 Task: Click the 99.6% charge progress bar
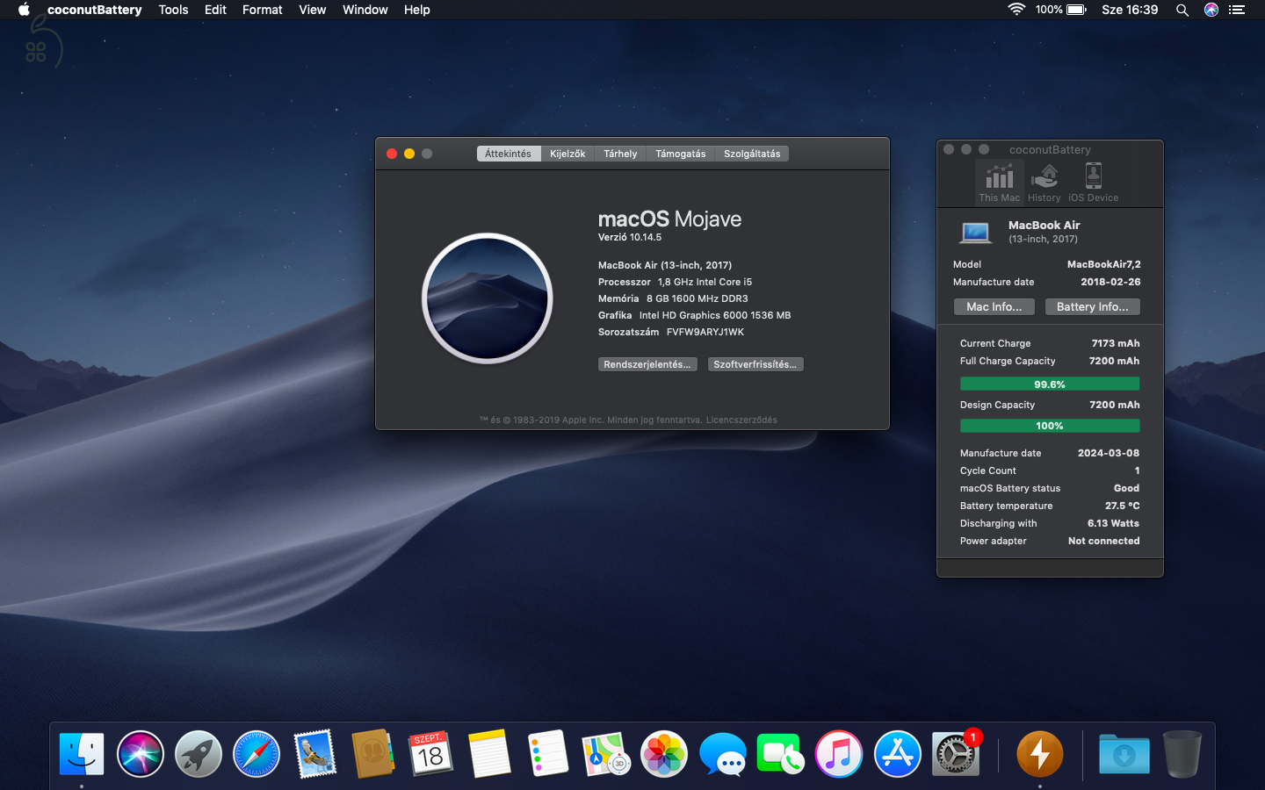pos(1050,384)
